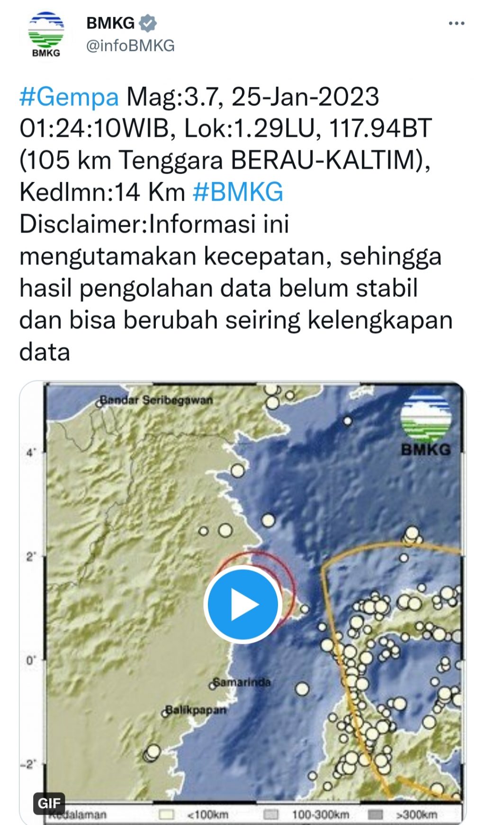This screenshot has width=485, height=825.
Task: Open the @infoBMKG handle
Action: tap(130, 46)
